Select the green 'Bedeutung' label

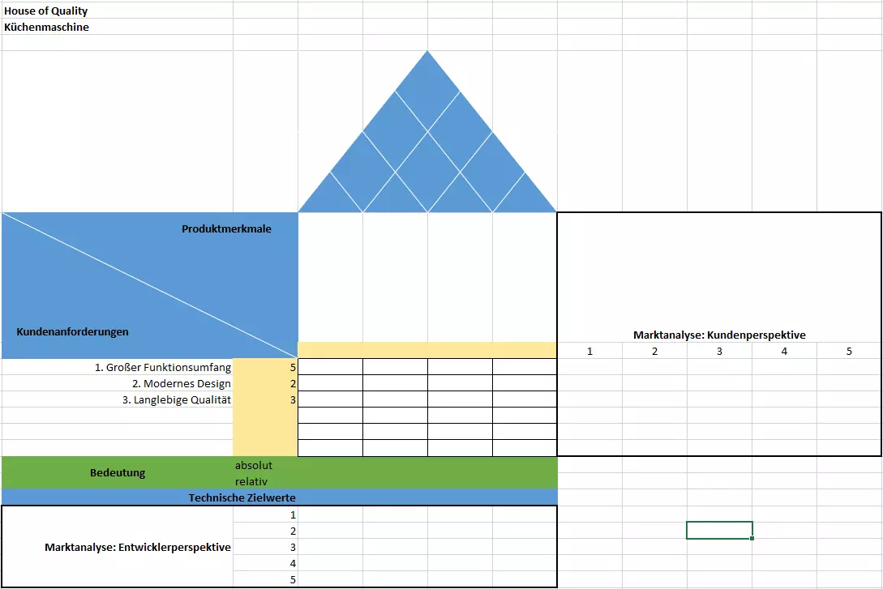tap(118, 473)
